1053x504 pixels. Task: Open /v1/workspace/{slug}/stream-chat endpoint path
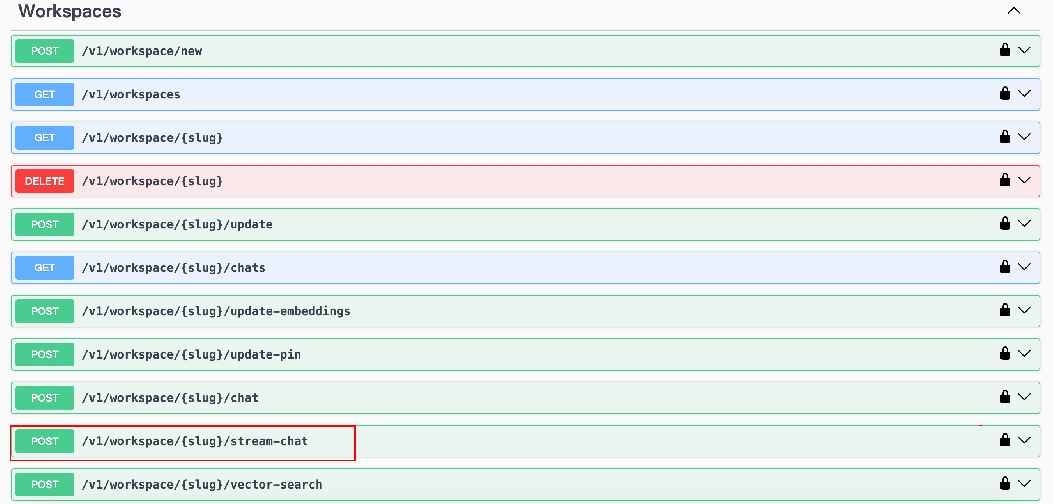[x=194, y=441]
